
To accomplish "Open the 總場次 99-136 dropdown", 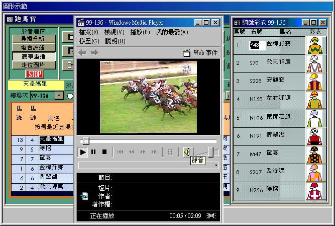I will pos(59,96).
